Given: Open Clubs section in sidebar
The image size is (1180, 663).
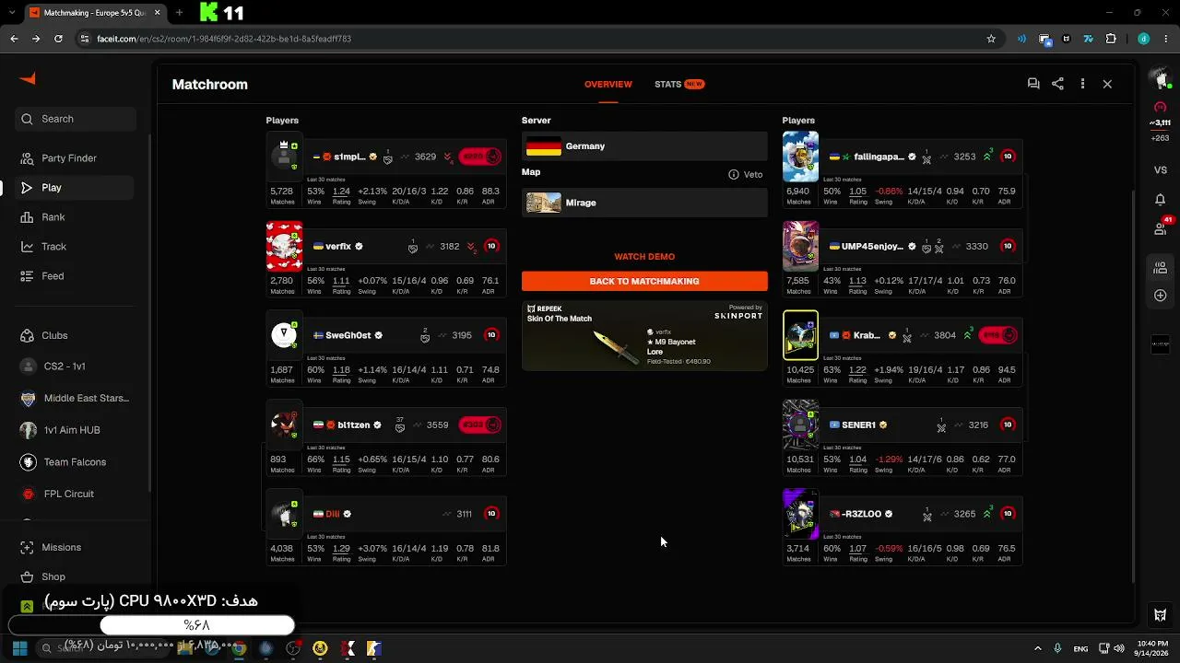Looking at the screenshot, I should click(75, 336).
